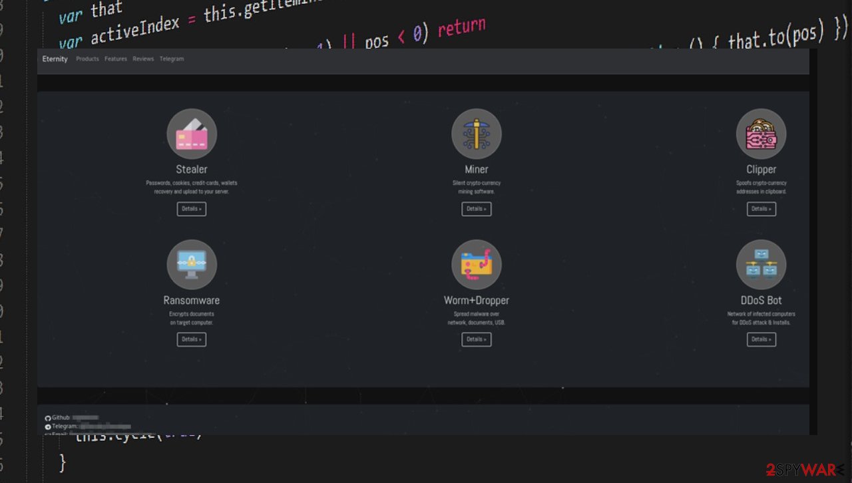The height and width of the screenshot is (483, 852).
Task: Click the Telegram icon in the footer
Action: 48,426
